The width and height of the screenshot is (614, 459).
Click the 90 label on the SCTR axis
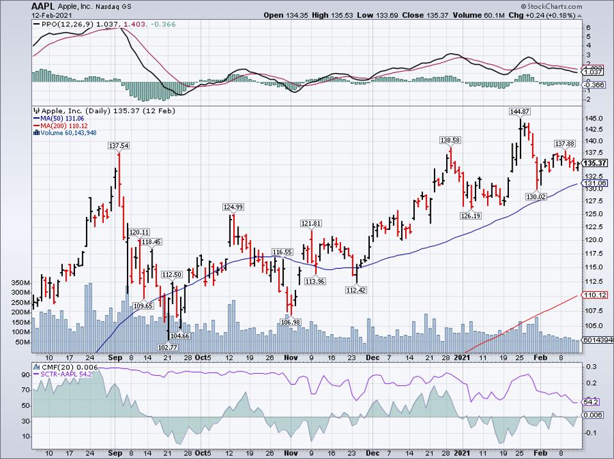click(x=26, y=375)
